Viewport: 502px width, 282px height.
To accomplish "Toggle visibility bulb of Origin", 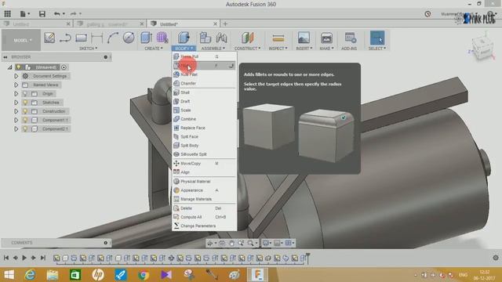I will coord(25,94).
